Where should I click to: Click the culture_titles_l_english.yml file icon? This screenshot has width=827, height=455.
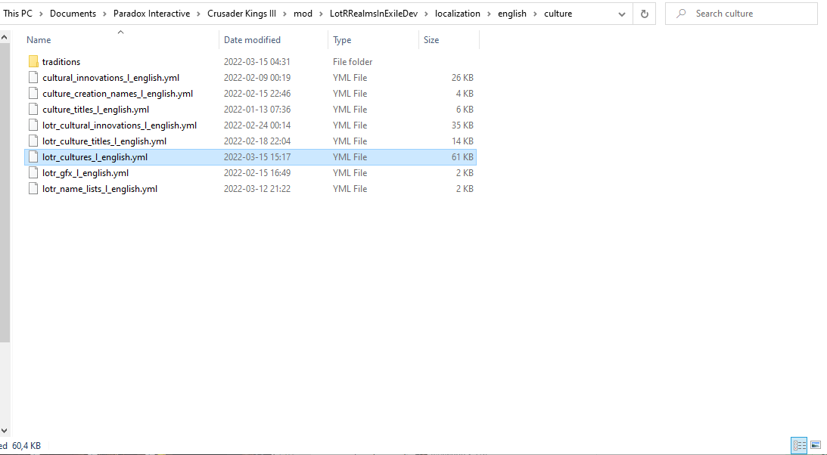pos(33,109)
